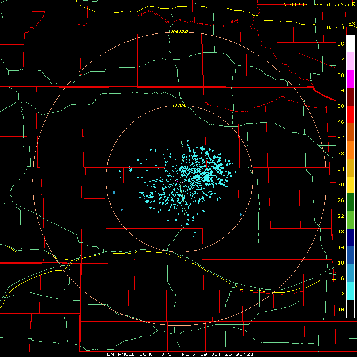Click the "TOPS" legend title

349,23
